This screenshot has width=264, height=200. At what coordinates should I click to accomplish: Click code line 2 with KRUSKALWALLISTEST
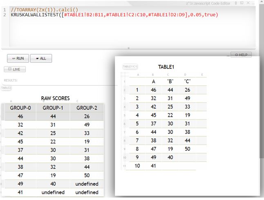coord(114,15)
